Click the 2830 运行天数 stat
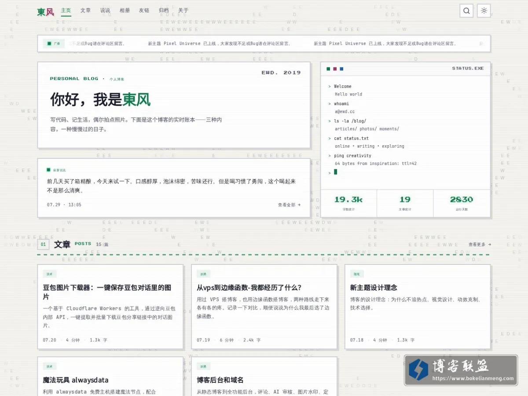The height and width of the screenshot is (396, 528). (462, 203)
